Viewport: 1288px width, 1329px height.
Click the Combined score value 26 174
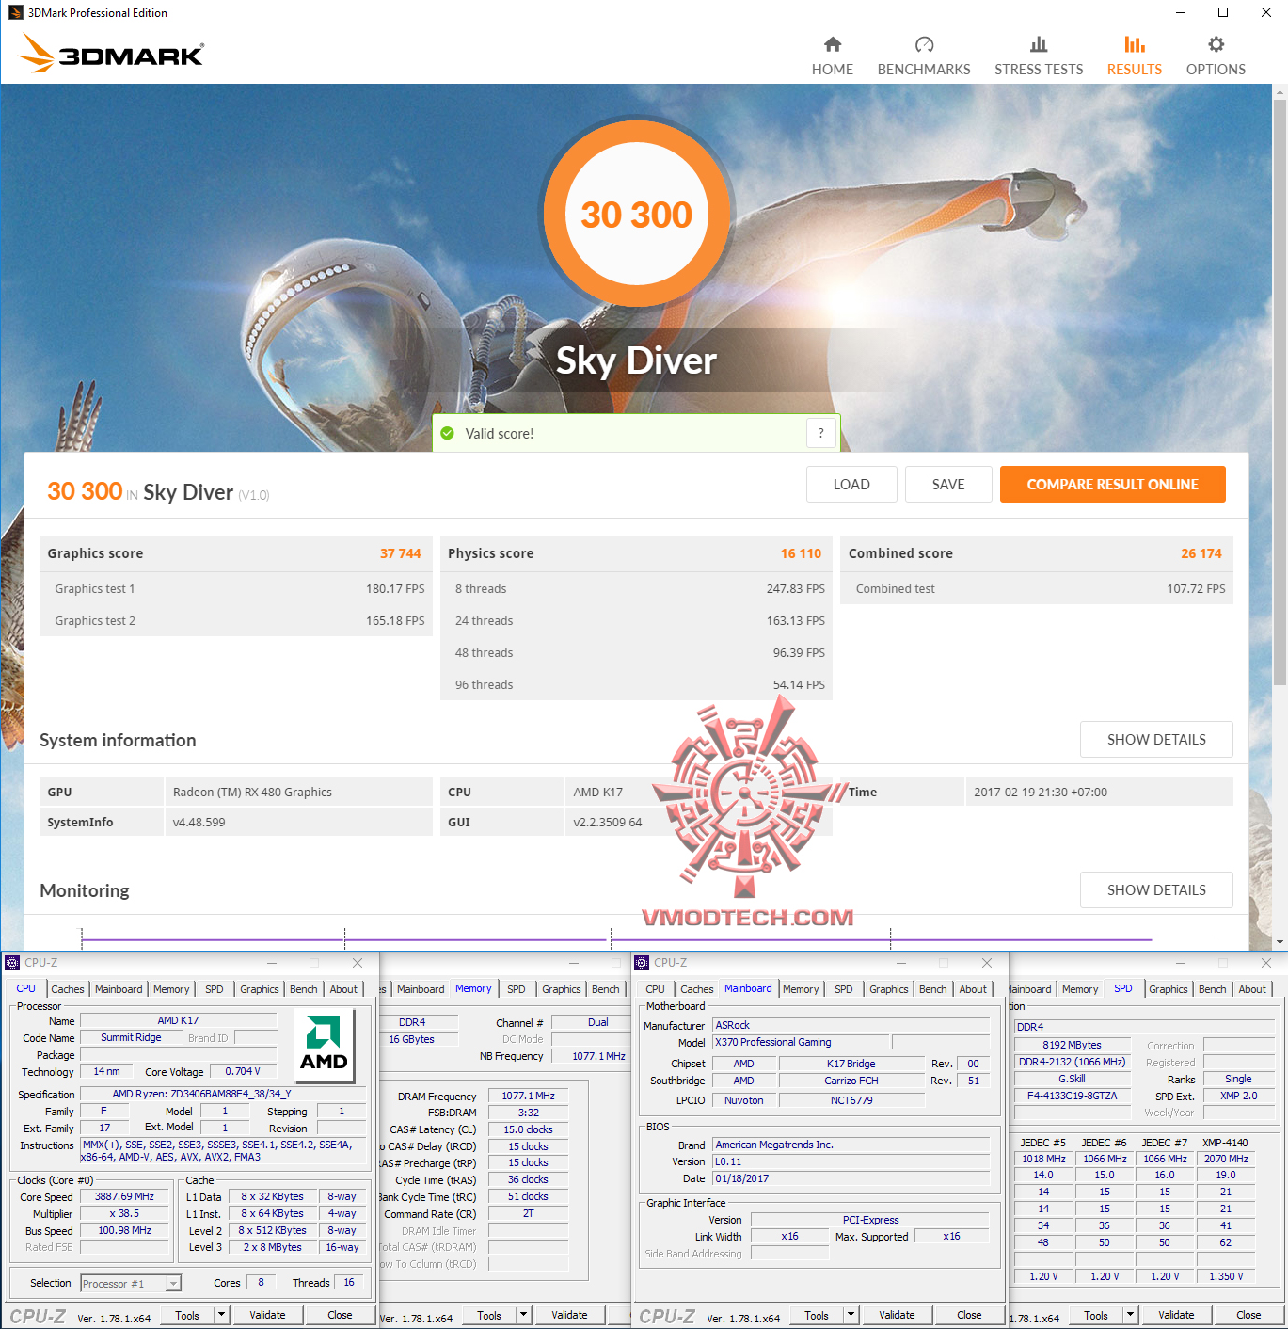pyautogui.click(x=1201, y=553)
